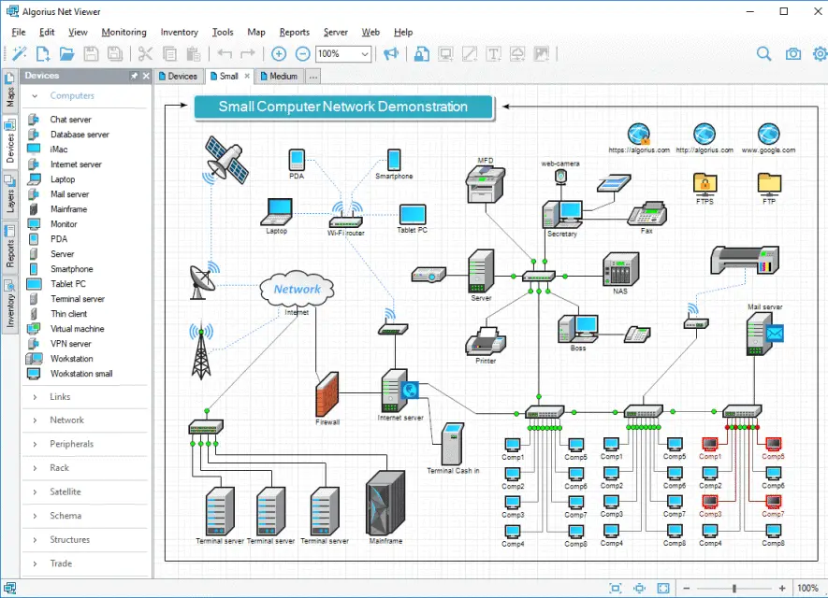Take a snapshot with the camera icon
This screenshot has height=598, width=828.
coord(793,53)
